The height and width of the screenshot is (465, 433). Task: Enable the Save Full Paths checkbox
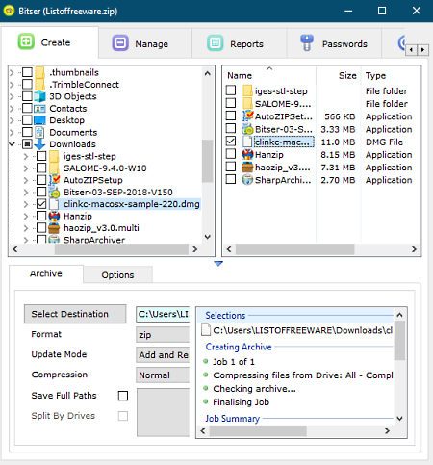123,396
